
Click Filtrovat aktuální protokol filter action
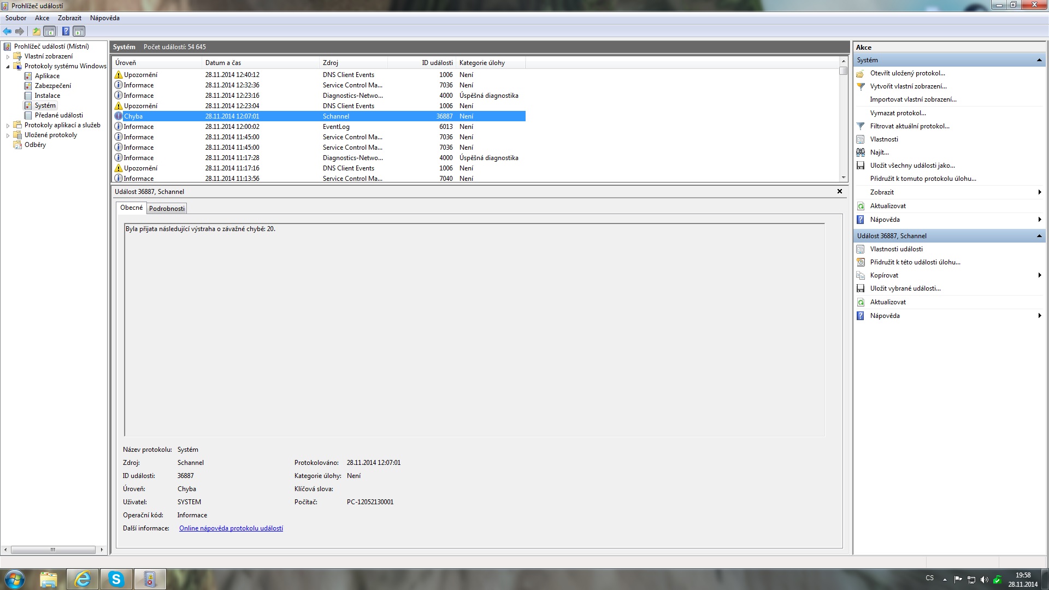point(909,126)
